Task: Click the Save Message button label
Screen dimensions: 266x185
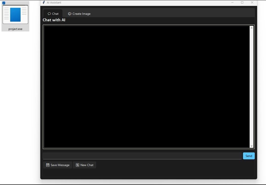Action: [x=60, y=165]
